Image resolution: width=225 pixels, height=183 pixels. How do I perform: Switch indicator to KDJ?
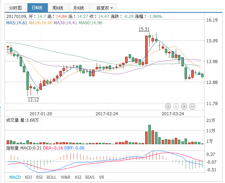pos(29,177)
